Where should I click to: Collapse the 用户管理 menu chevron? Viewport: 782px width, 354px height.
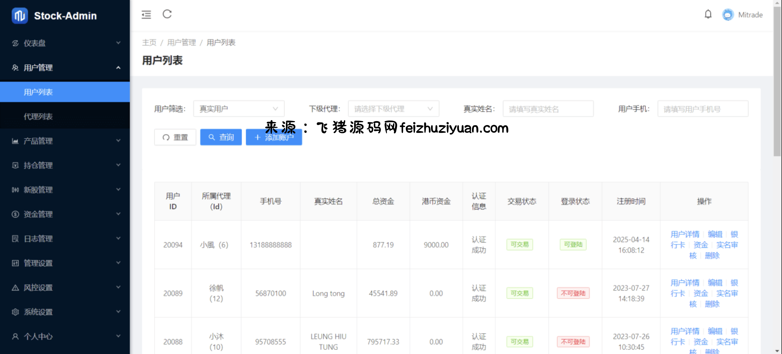tap(118, 67)
